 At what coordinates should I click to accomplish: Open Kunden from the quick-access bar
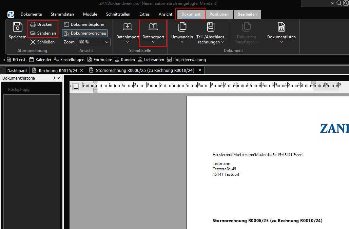(x=125, y=60)
